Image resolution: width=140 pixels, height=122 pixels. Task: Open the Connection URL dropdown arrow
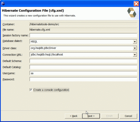tap(135, 55)
